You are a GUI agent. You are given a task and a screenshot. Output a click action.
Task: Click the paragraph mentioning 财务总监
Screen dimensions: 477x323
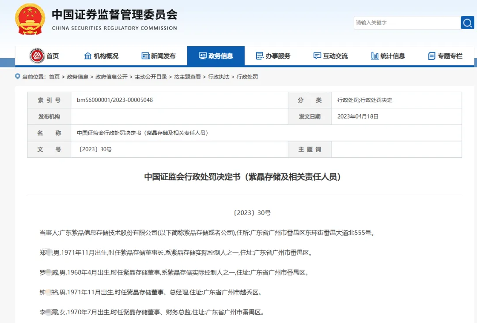click(x=152, y=312)
